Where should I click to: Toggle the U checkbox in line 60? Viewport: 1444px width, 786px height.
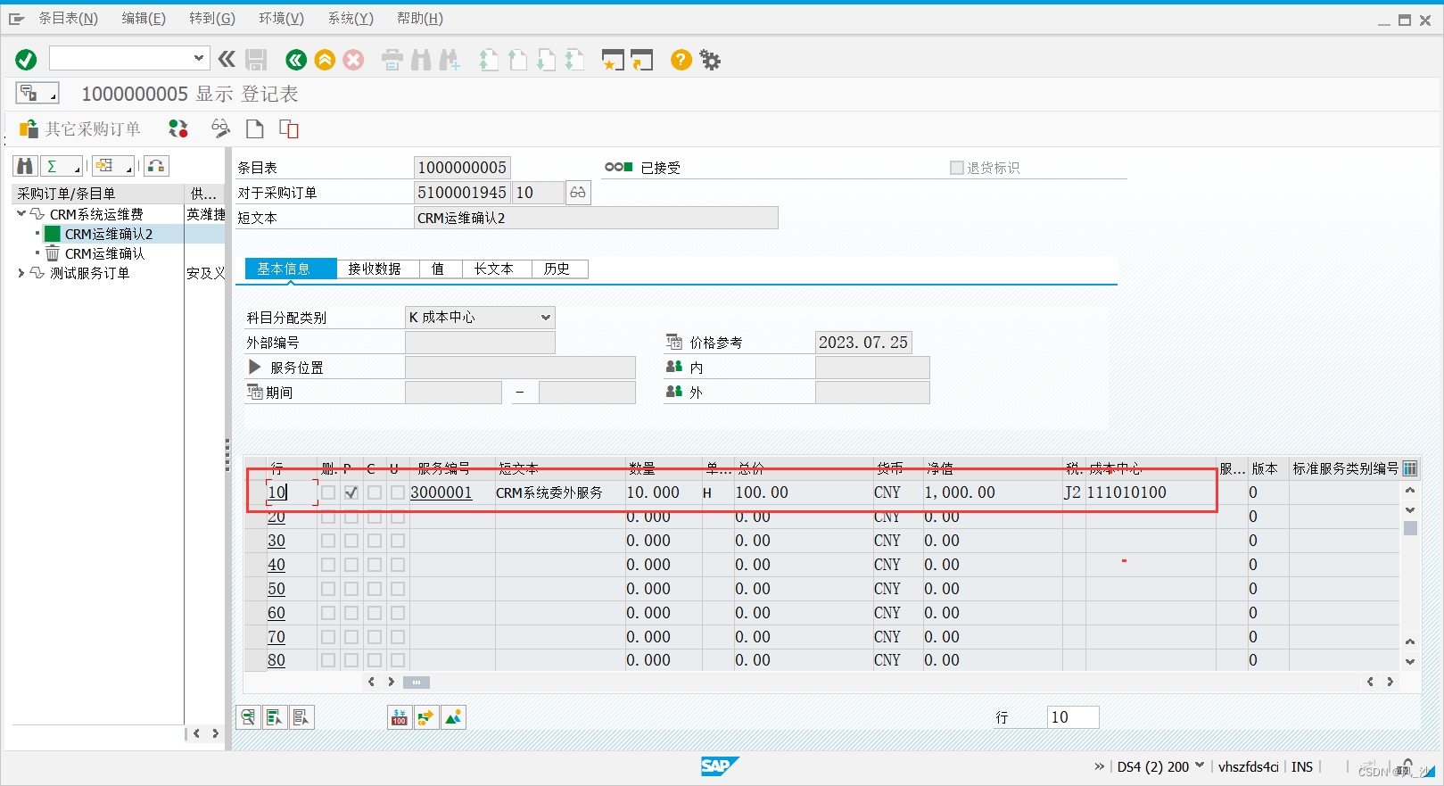(x=398, y=613)
